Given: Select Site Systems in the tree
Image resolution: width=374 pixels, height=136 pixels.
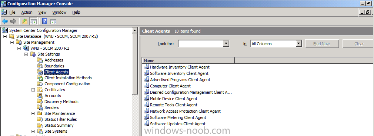Looking at the screenshot, I should tap(56, 131).
